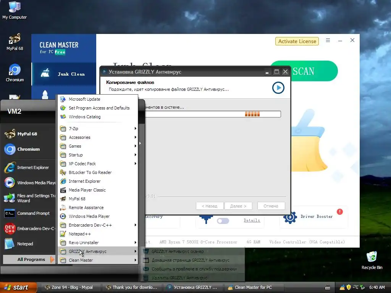Toggle the switch next to Details
Screen dimensions: 391x293
223,221
